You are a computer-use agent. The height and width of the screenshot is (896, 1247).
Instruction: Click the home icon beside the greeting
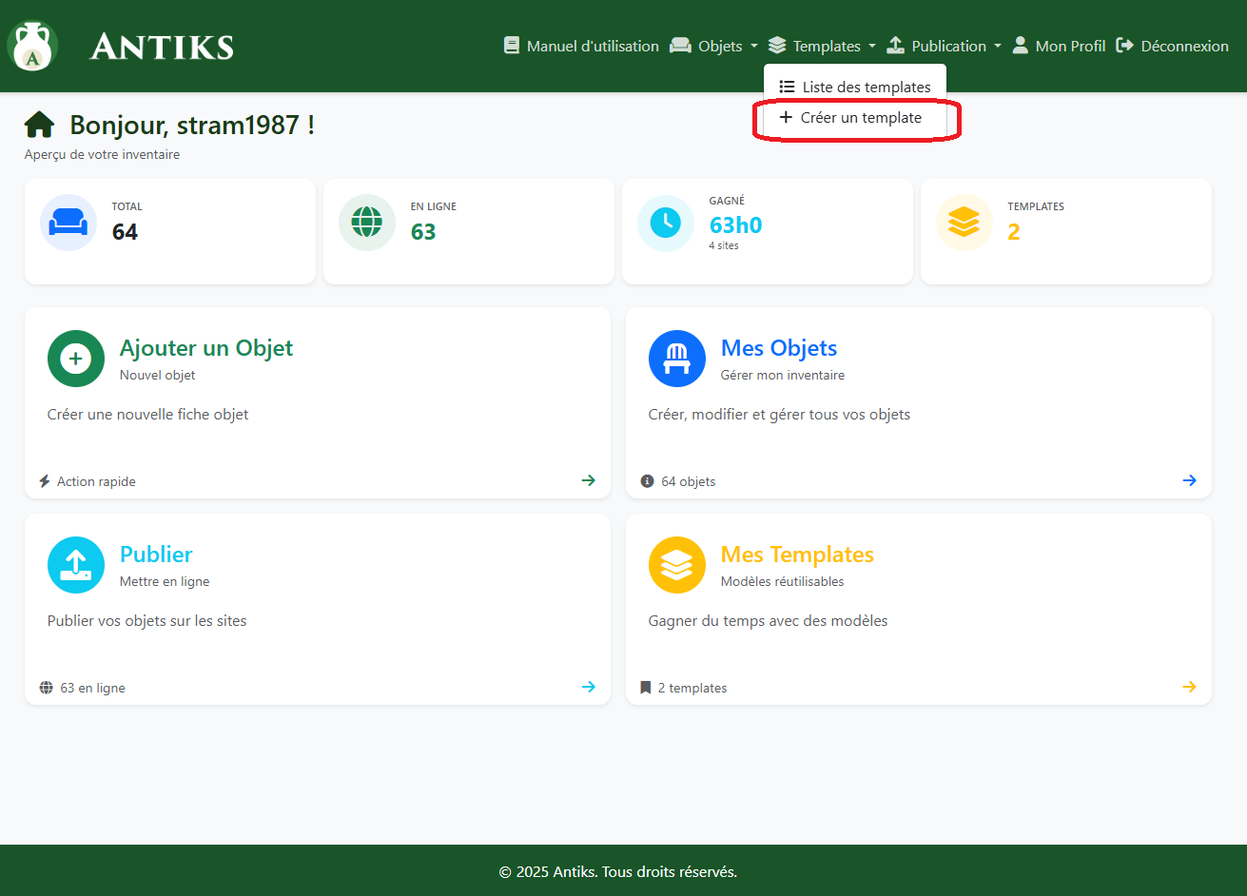[40, 125]
